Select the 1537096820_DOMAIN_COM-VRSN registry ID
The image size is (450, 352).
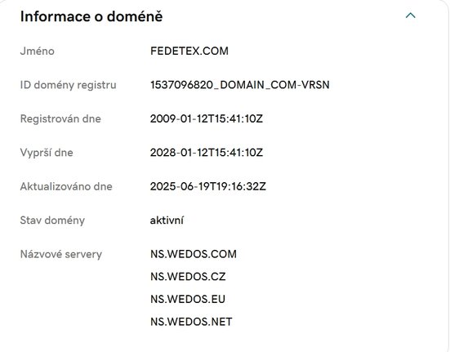(239, 85)
